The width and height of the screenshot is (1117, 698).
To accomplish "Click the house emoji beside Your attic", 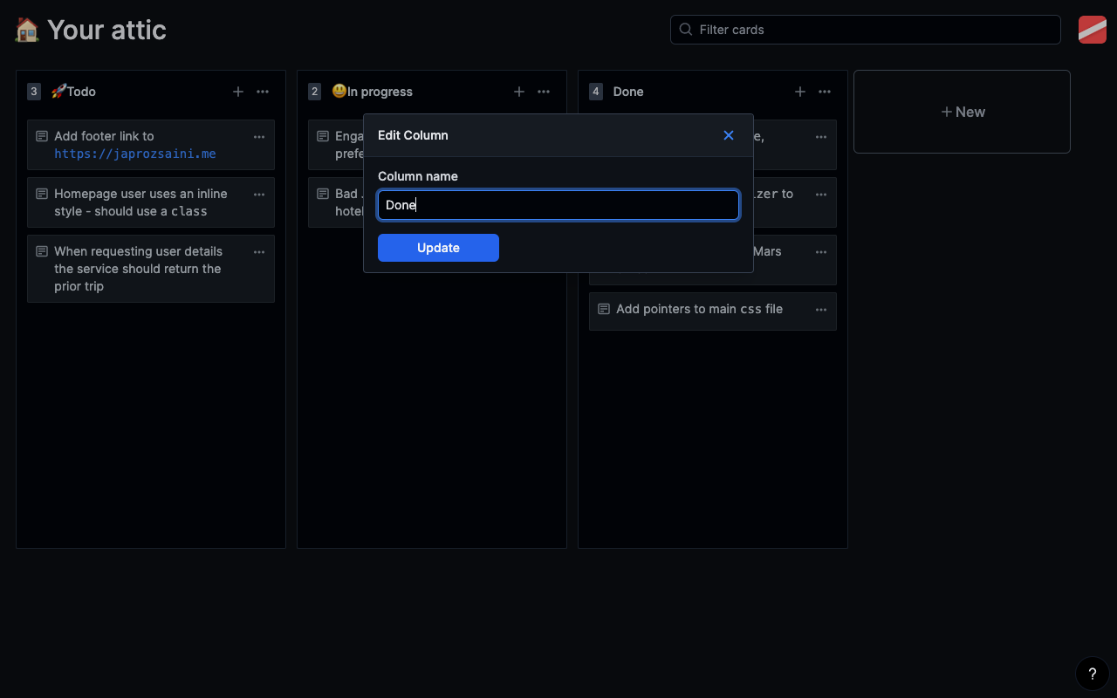I will tap(27, 30).
